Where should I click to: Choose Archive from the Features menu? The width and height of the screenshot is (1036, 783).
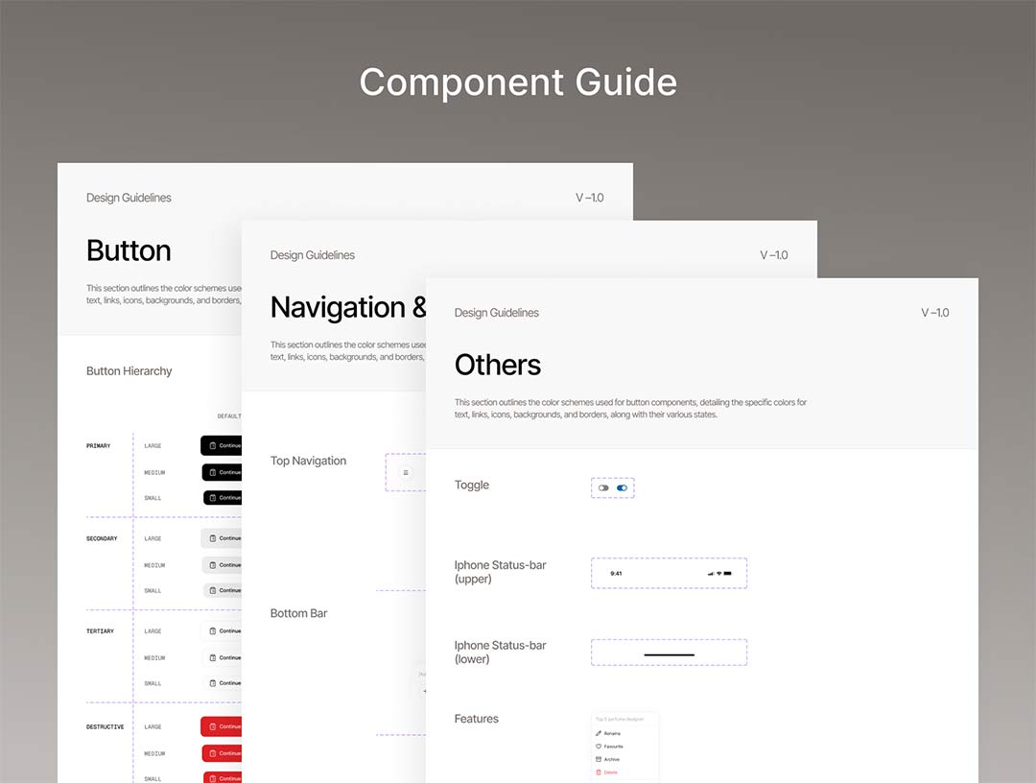(612, 759)
